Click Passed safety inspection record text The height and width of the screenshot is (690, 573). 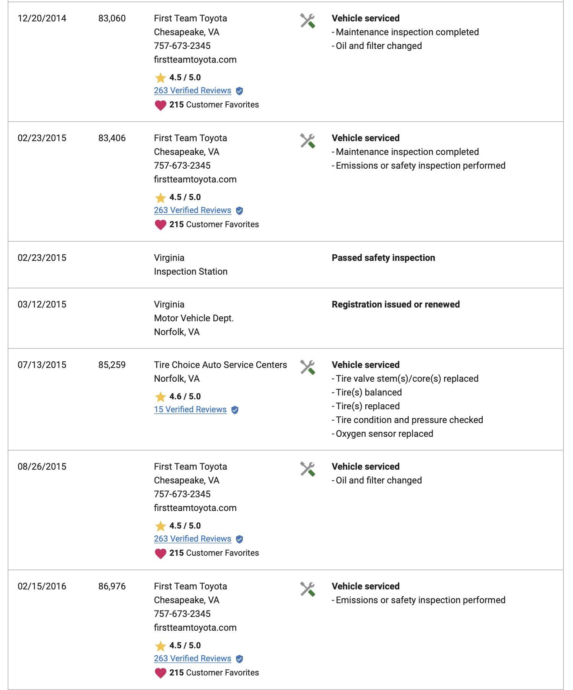click(x=383, y=258)
